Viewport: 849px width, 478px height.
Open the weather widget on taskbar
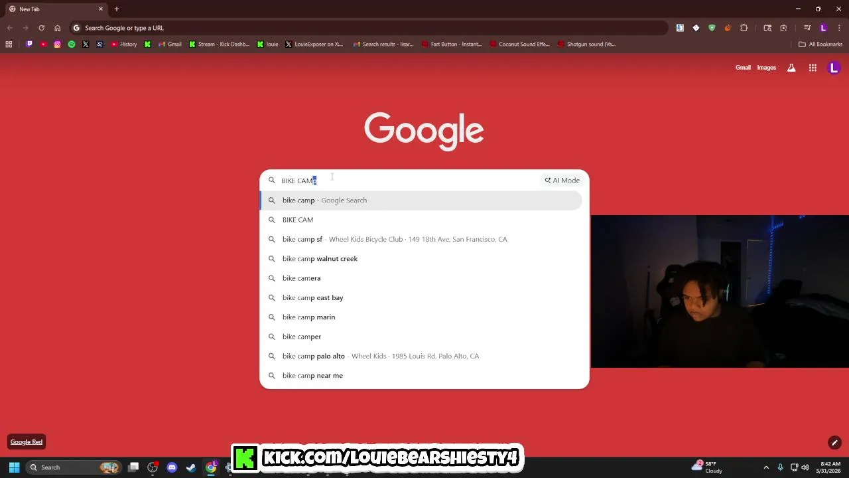707,467
